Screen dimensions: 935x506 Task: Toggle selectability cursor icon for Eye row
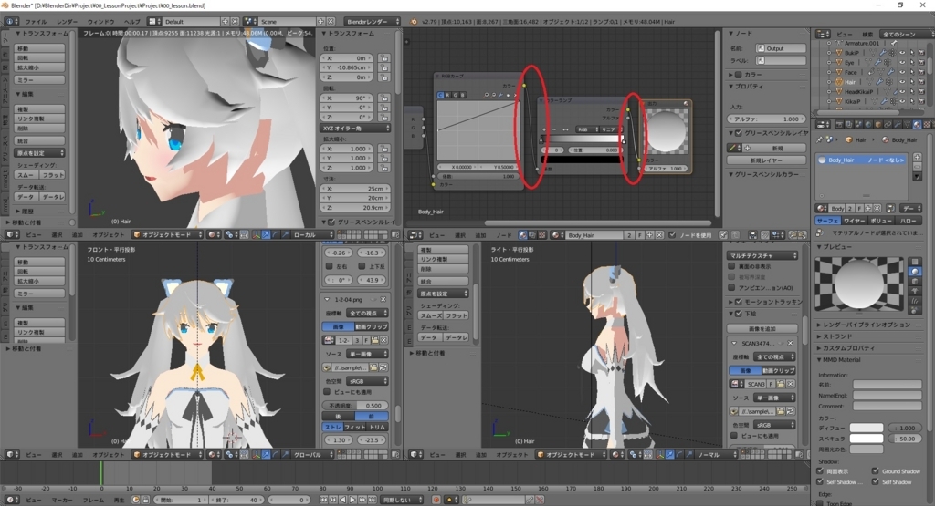912,63
